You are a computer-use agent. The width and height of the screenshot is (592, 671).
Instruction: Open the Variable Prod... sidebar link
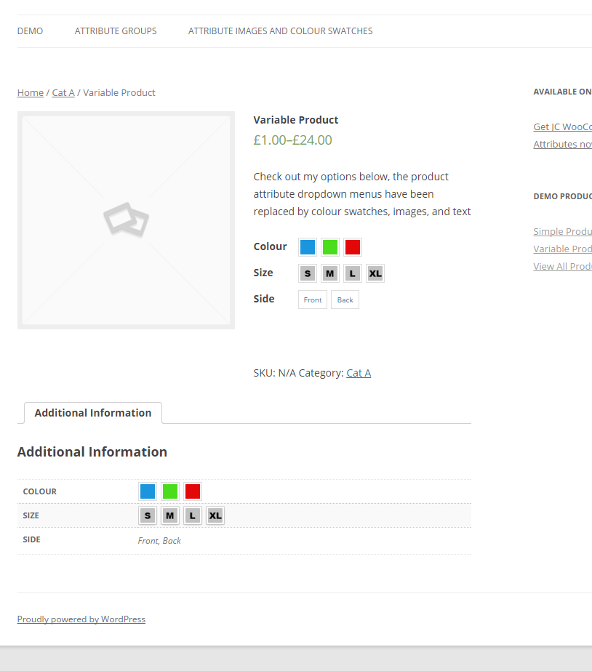click(x=562, y=249)
